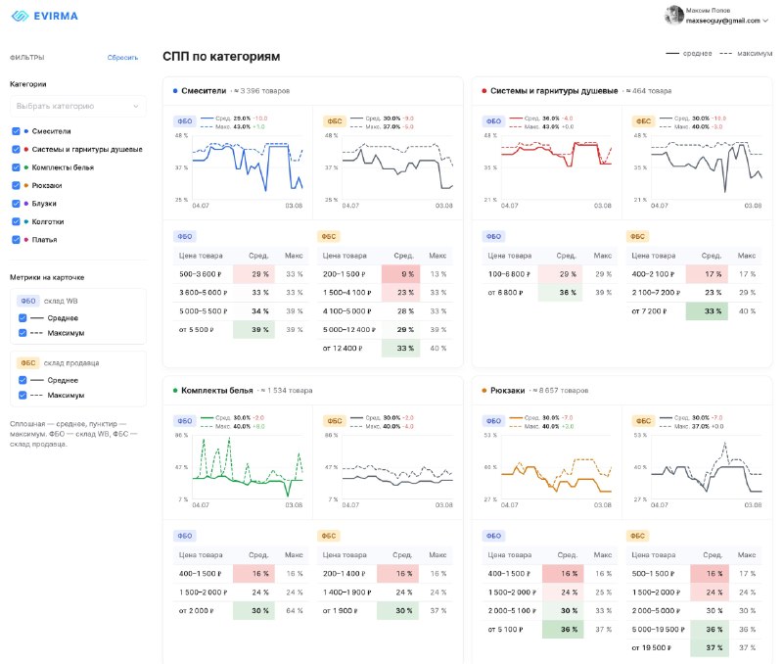Toggle the Рюкзаки category checkbox
783x664 pixels.
pos(16,185)
